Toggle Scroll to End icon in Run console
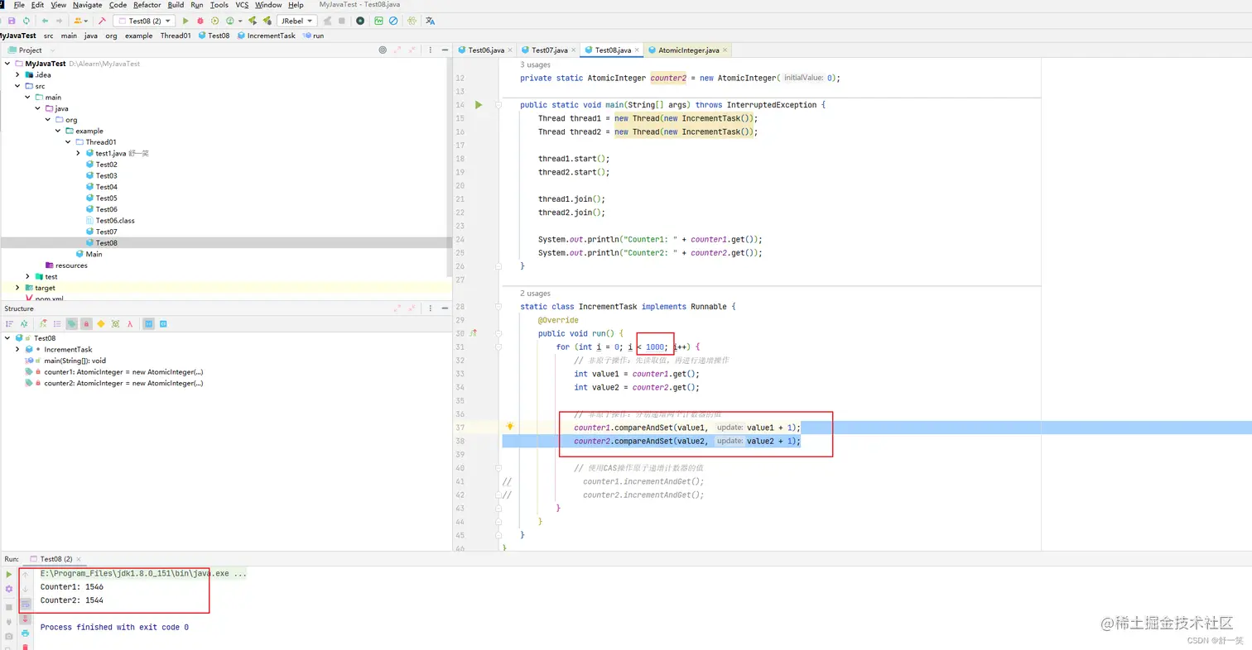 click(x=25, y=619)
